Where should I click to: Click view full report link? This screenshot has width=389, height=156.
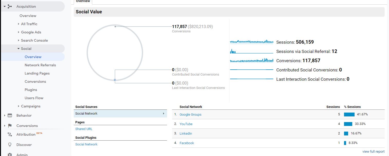[373, 152]
